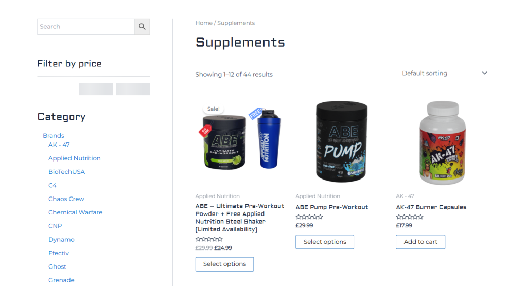Select options for ABE Ultimate Pre-Workout
Viewport: 527px width, 286px height.
pos(224,264)
